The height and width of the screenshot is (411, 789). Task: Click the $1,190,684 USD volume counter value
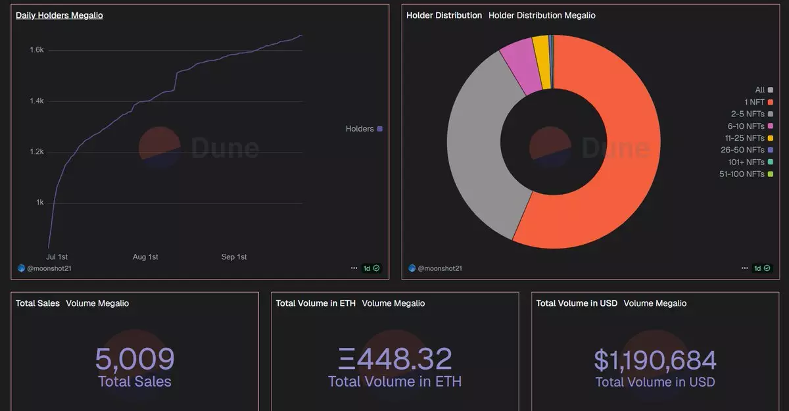tap(656, 360)
